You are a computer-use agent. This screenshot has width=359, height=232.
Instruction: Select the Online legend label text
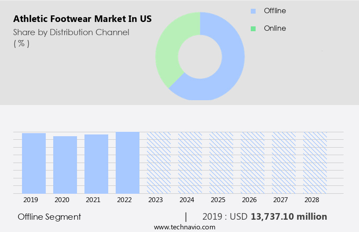click(x=275, y=28)
